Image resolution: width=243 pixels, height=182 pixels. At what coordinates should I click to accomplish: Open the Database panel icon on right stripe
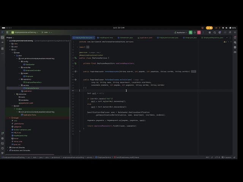[x=235, y=47]
